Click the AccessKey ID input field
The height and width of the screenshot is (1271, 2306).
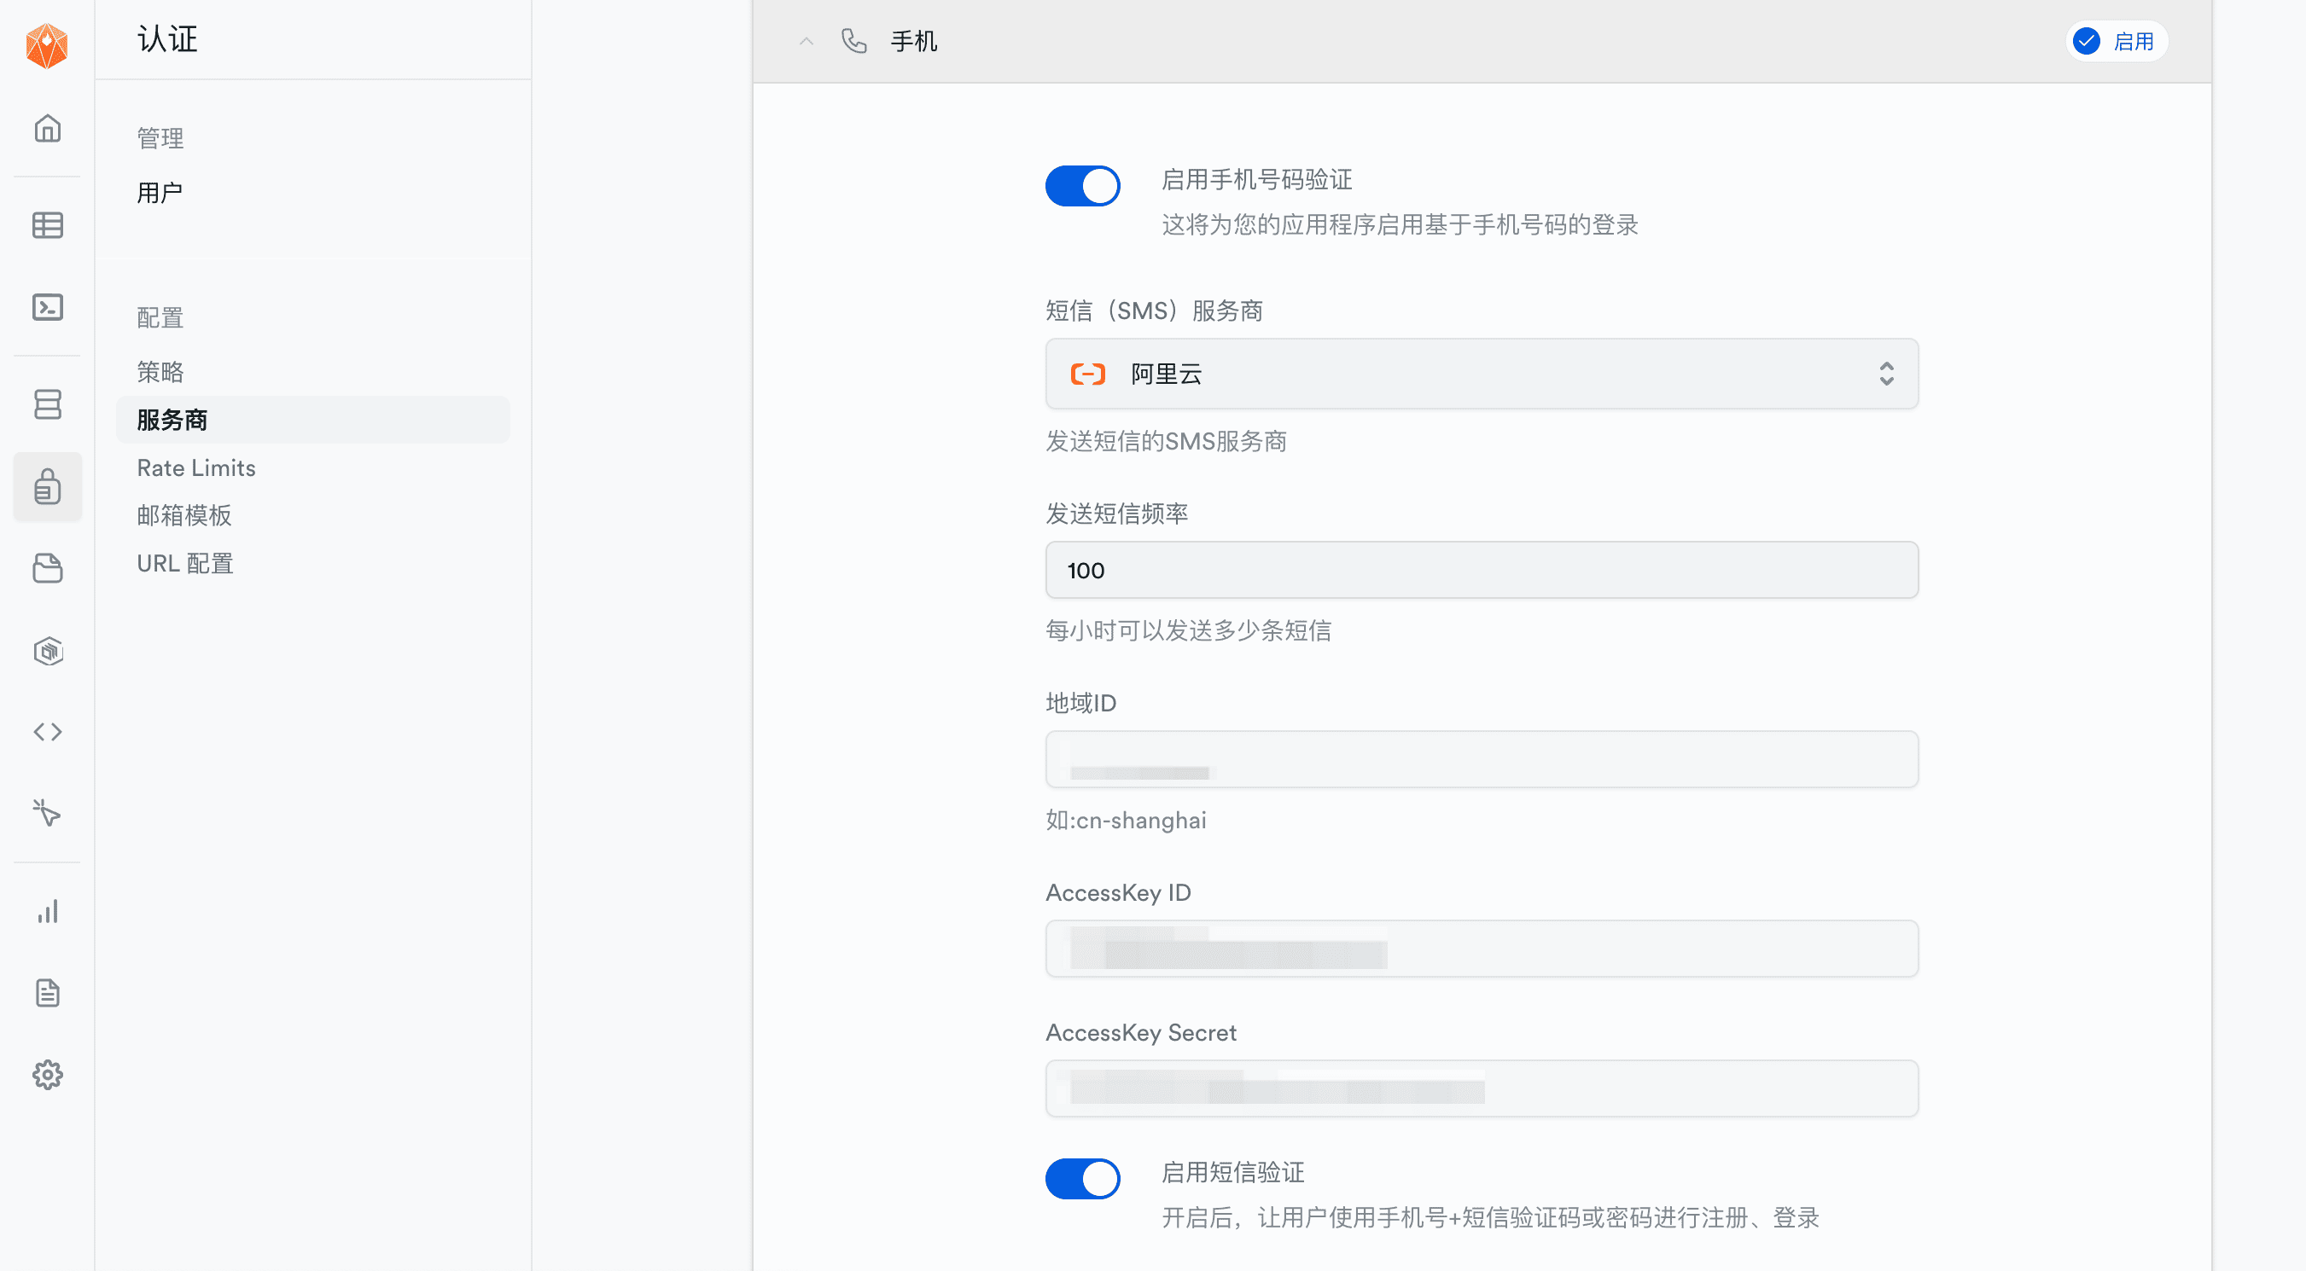1482,948
